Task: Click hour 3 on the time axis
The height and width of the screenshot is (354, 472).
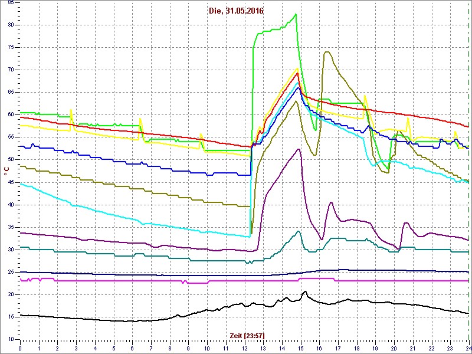Action: [76, 349]
